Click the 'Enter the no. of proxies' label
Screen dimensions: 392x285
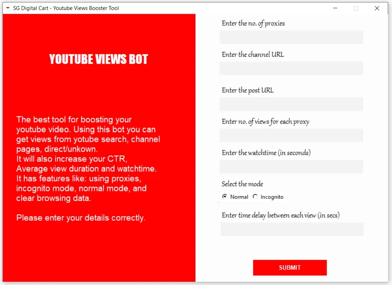coord(253,24)
